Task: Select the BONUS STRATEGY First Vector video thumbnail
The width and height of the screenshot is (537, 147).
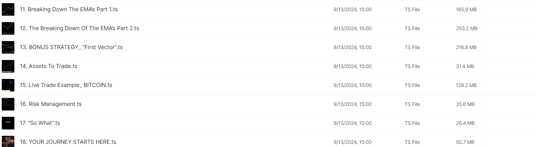Action: point(8,47)
